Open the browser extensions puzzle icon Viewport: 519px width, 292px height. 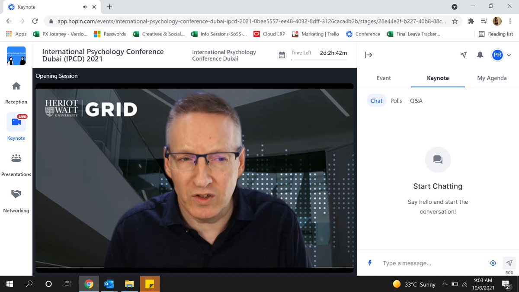tap(471, 21)
